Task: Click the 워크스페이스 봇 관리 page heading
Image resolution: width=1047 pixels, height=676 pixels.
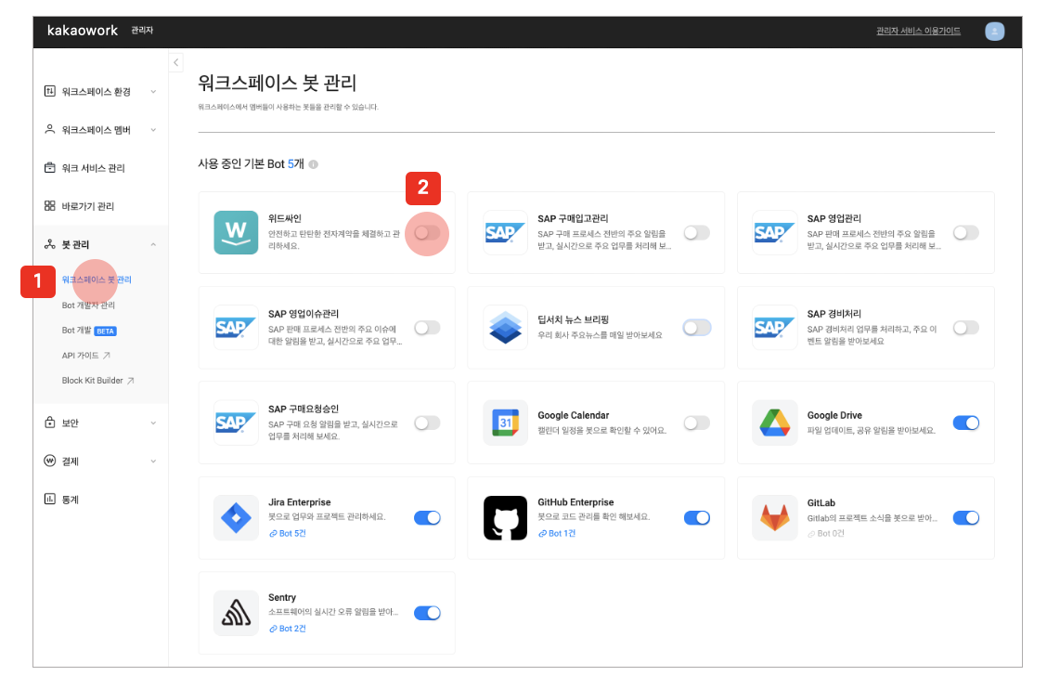Action: [278, 83]
